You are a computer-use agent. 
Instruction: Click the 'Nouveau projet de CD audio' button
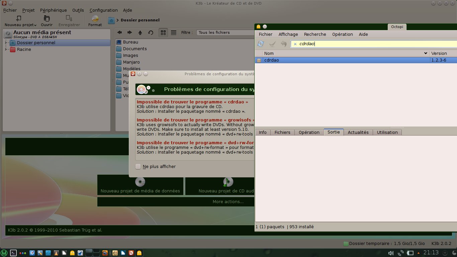[x=220, y=185]
